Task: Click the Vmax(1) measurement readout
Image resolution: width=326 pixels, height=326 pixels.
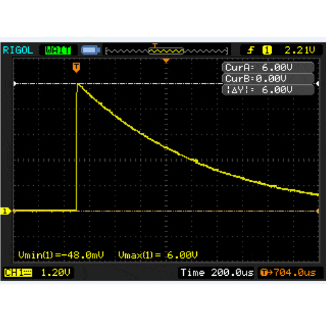Action: 158,255
